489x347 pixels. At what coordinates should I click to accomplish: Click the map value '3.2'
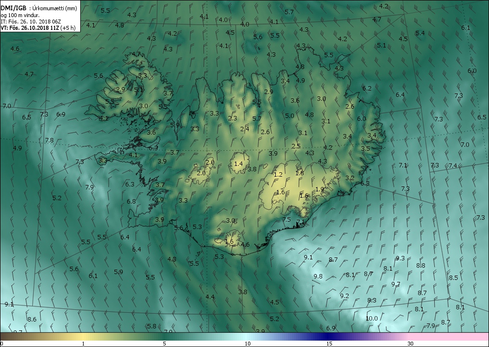(350, 178)
